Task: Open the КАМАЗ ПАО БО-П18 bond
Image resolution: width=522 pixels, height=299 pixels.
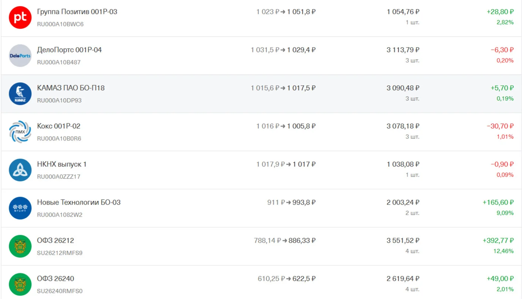Action: coord(71,88)
